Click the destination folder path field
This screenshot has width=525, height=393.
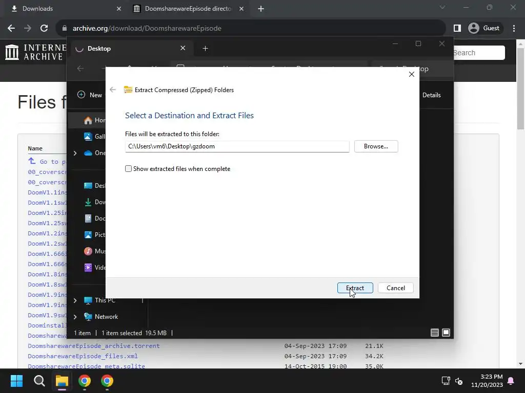(237, 146)
